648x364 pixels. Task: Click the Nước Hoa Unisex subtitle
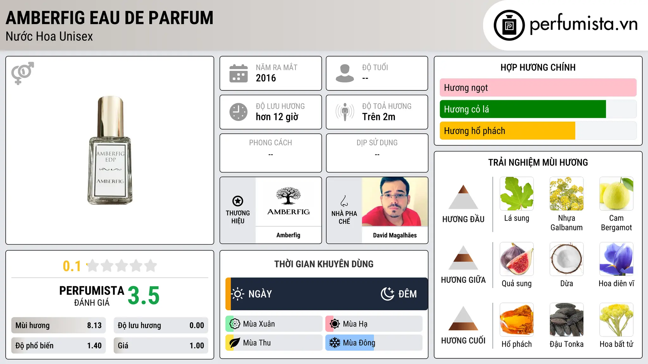coord(49,36)
